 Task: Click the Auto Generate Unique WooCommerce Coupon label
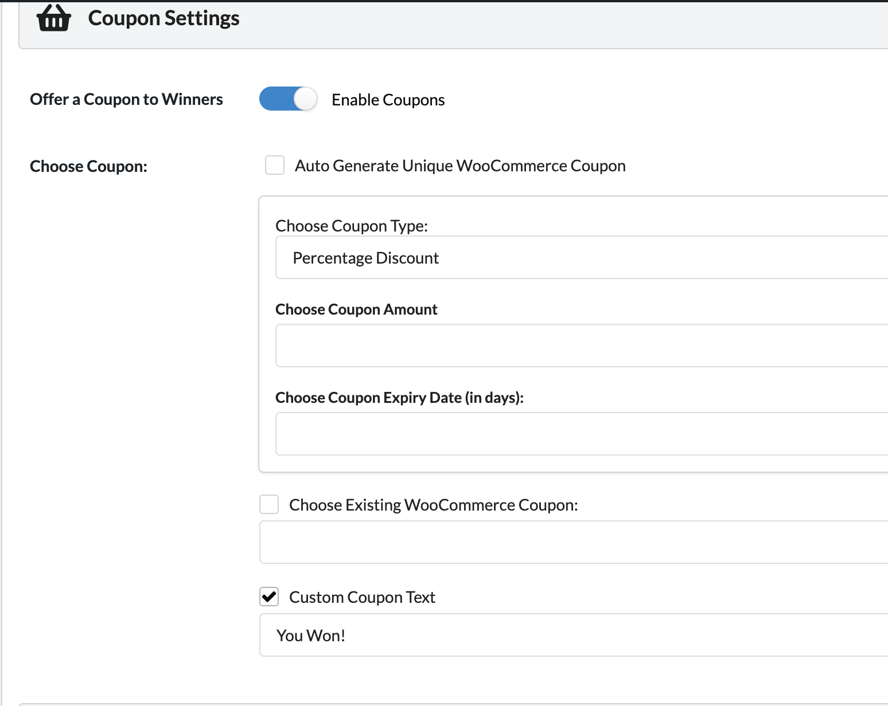coord(460,166)
